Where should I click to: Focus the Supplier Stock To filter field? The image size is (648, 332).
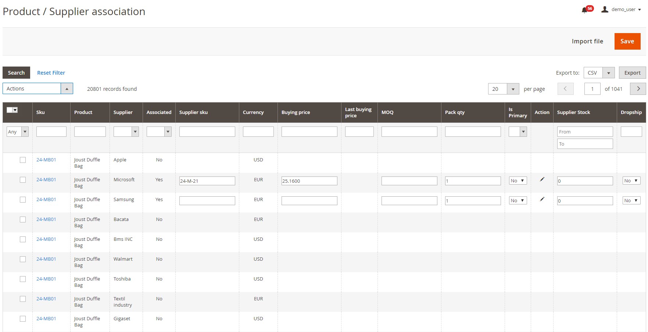[x=585, y=144]
